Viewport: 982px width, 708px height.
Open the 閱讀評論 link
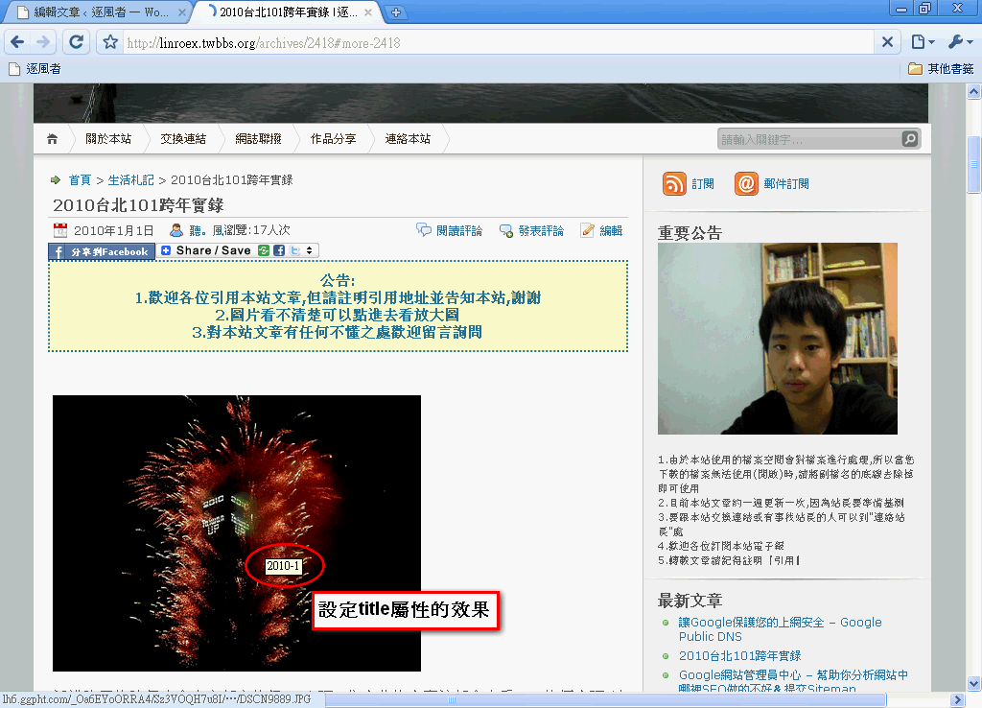(459, 231)
